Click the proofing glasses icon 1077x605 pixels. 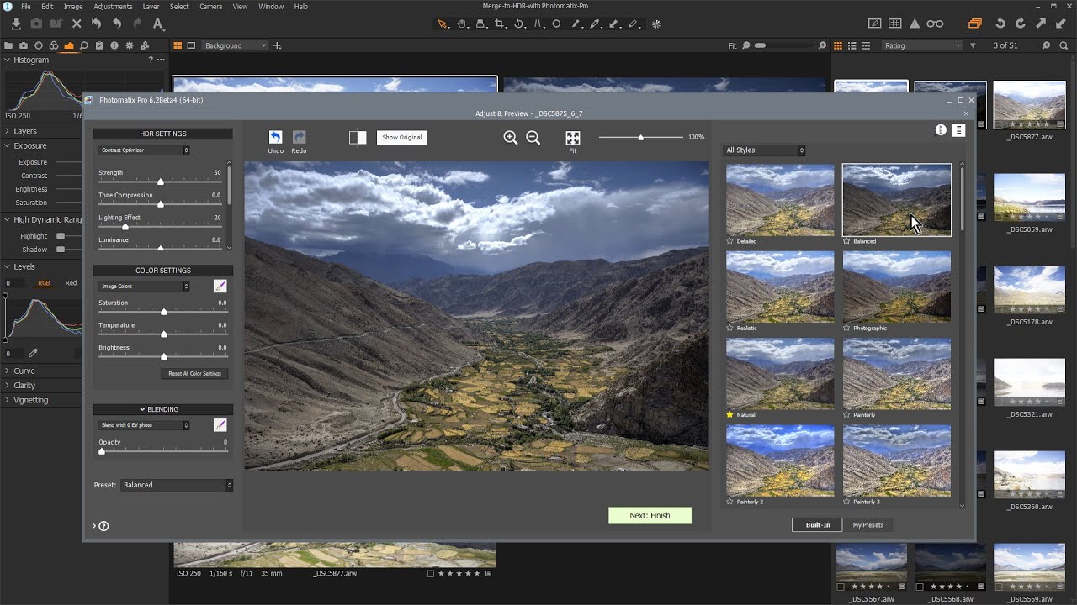point(935,24)
